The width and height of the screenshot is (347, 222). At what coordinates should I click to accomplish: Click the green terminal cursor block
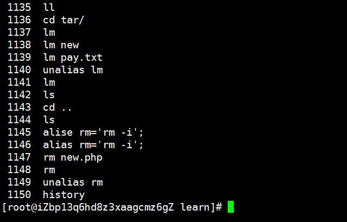tap(230, 206)
